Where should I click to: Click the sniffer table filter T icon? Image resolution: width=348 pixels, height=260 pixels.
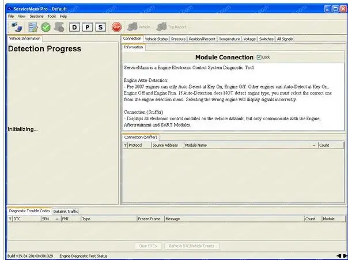pos(125,145)
